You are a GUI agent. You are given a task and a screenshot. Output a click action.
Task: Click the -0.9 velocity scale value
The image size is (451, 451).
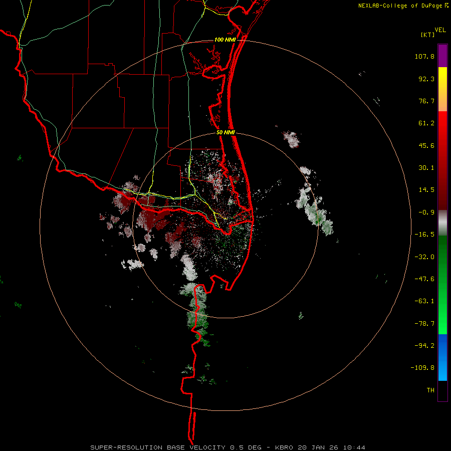(x=426, y=212)
